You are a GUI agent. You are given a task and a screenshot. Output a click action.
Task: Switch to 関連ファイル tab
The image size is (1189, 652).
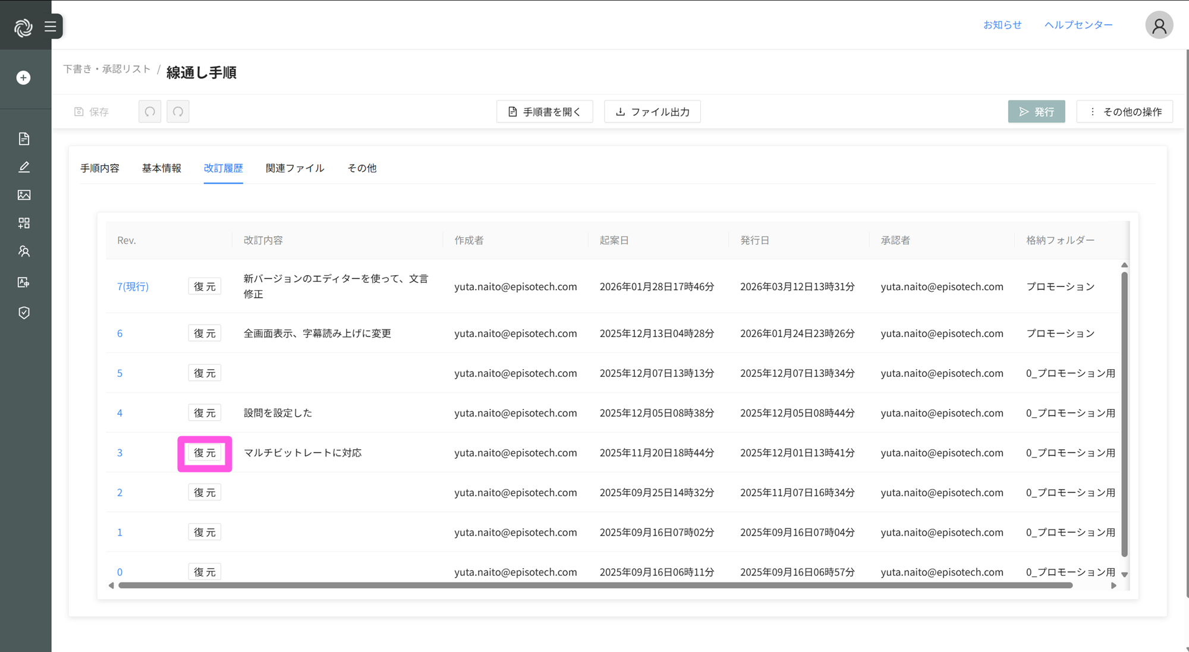click(x=295, y=168)
